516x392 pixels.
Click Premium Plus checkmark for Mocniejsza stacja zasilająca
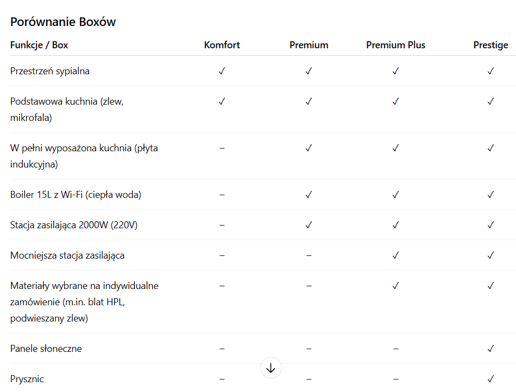pyautogui.click(x=395, y=255)
